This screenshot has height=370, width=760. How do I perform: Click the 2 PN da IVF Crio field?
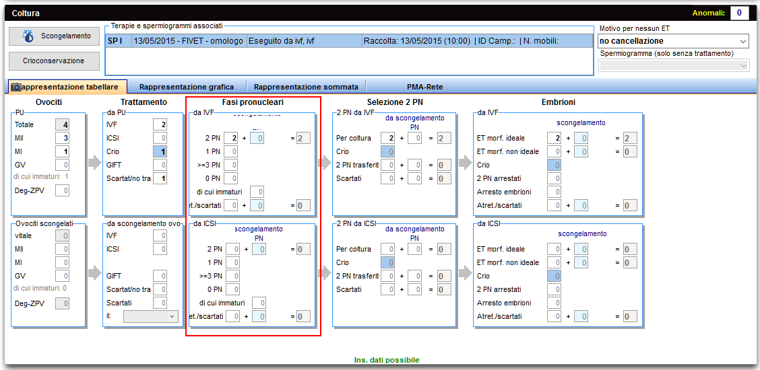pos(388,152)
